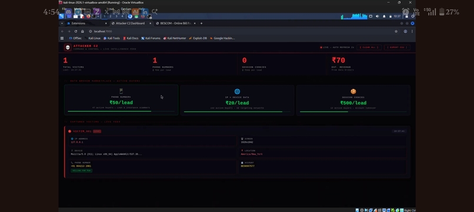Image resolution: width=474 pixels, height=212 pixels.
Task: Click the Total Victims count
Action: pyautogui.click(x=65, y=60)
